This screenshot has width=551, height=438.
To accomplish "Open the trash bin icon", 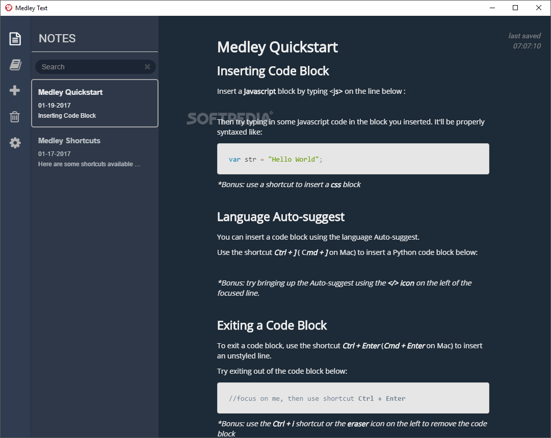I will coord(15,117).
